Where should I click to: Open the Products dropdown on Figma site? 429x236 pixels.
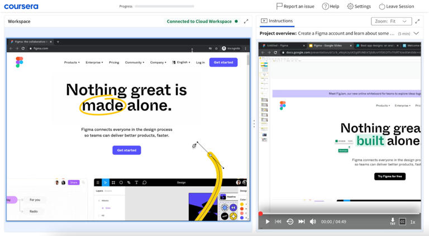(x=71, y=63)
